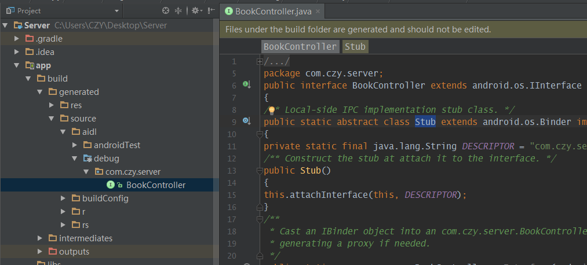The height and width of the screenshot is (265, 587).
Task: Collapse the build folder
Action: 28,79
